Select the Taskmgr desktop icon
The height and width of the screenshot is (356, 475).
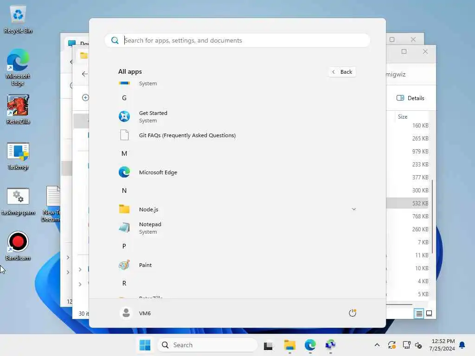[x=18, y=156]
